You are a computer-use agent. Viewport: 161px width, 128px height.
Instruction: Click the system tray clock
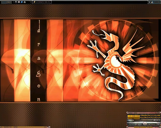point(157,2)
